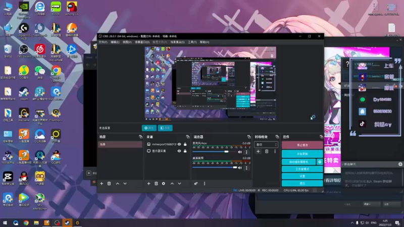
Task: Click the exit button in Controls
Action: tap(302, 183)
